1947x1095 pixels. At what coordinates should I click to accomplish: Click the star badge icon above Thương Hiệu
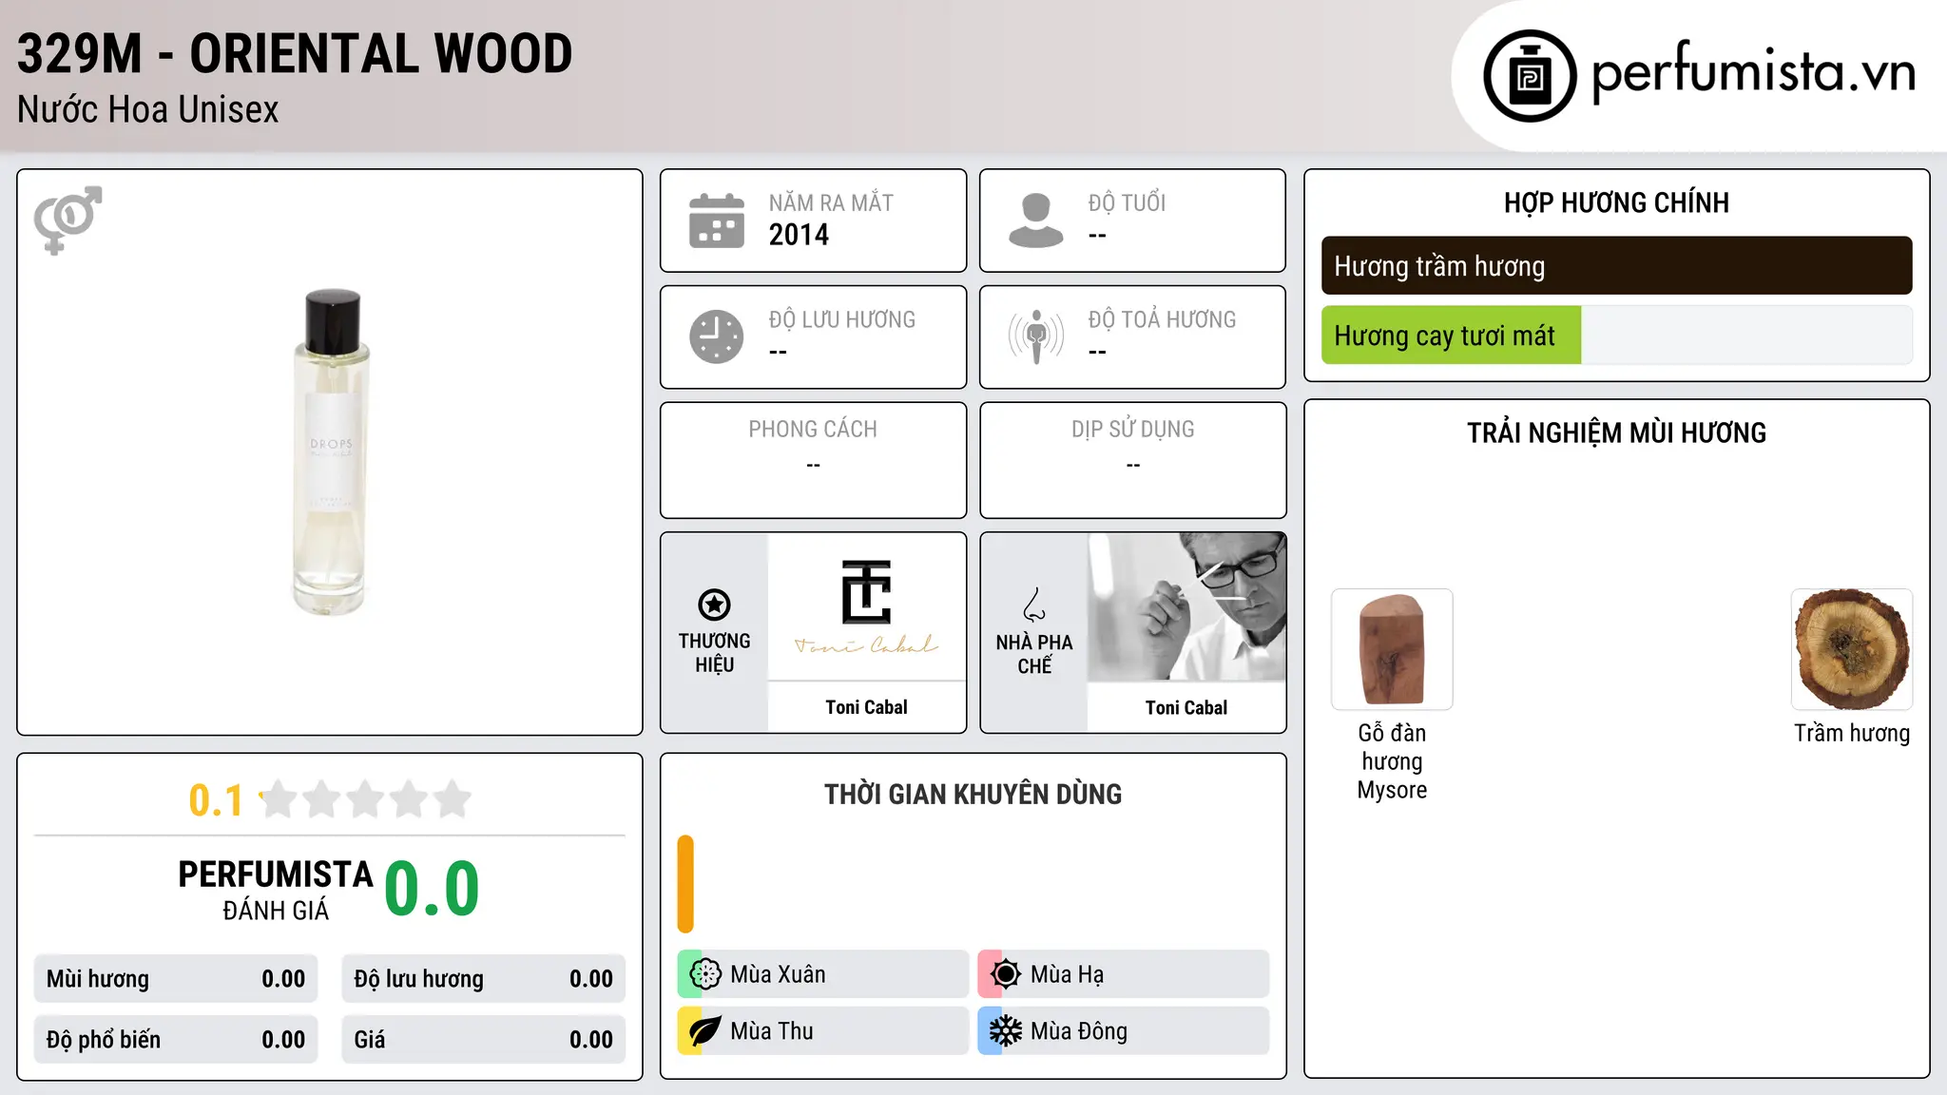(714, 605)
